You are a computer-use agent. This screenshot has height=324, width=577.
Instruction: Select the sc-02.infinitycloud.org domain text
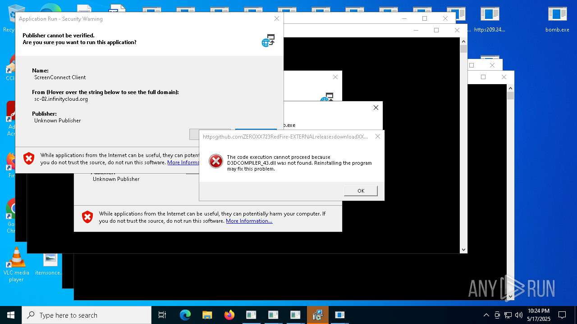61,99
